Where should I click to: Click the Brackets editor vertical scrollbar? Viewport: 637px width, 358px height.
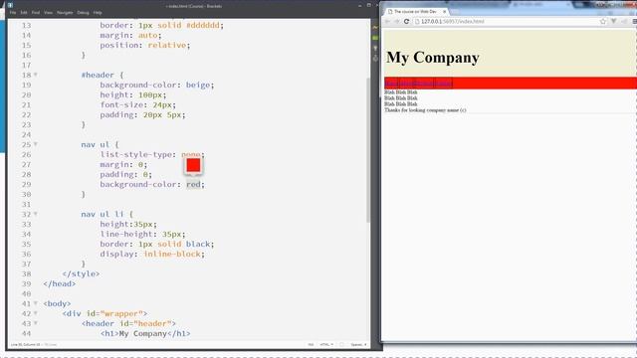[368, 150]
